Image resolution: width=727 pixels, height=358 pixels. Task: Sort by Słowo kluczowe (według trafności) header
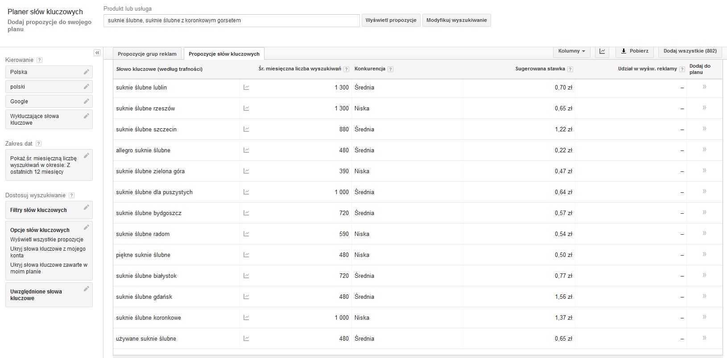click(x=159, y=69)
